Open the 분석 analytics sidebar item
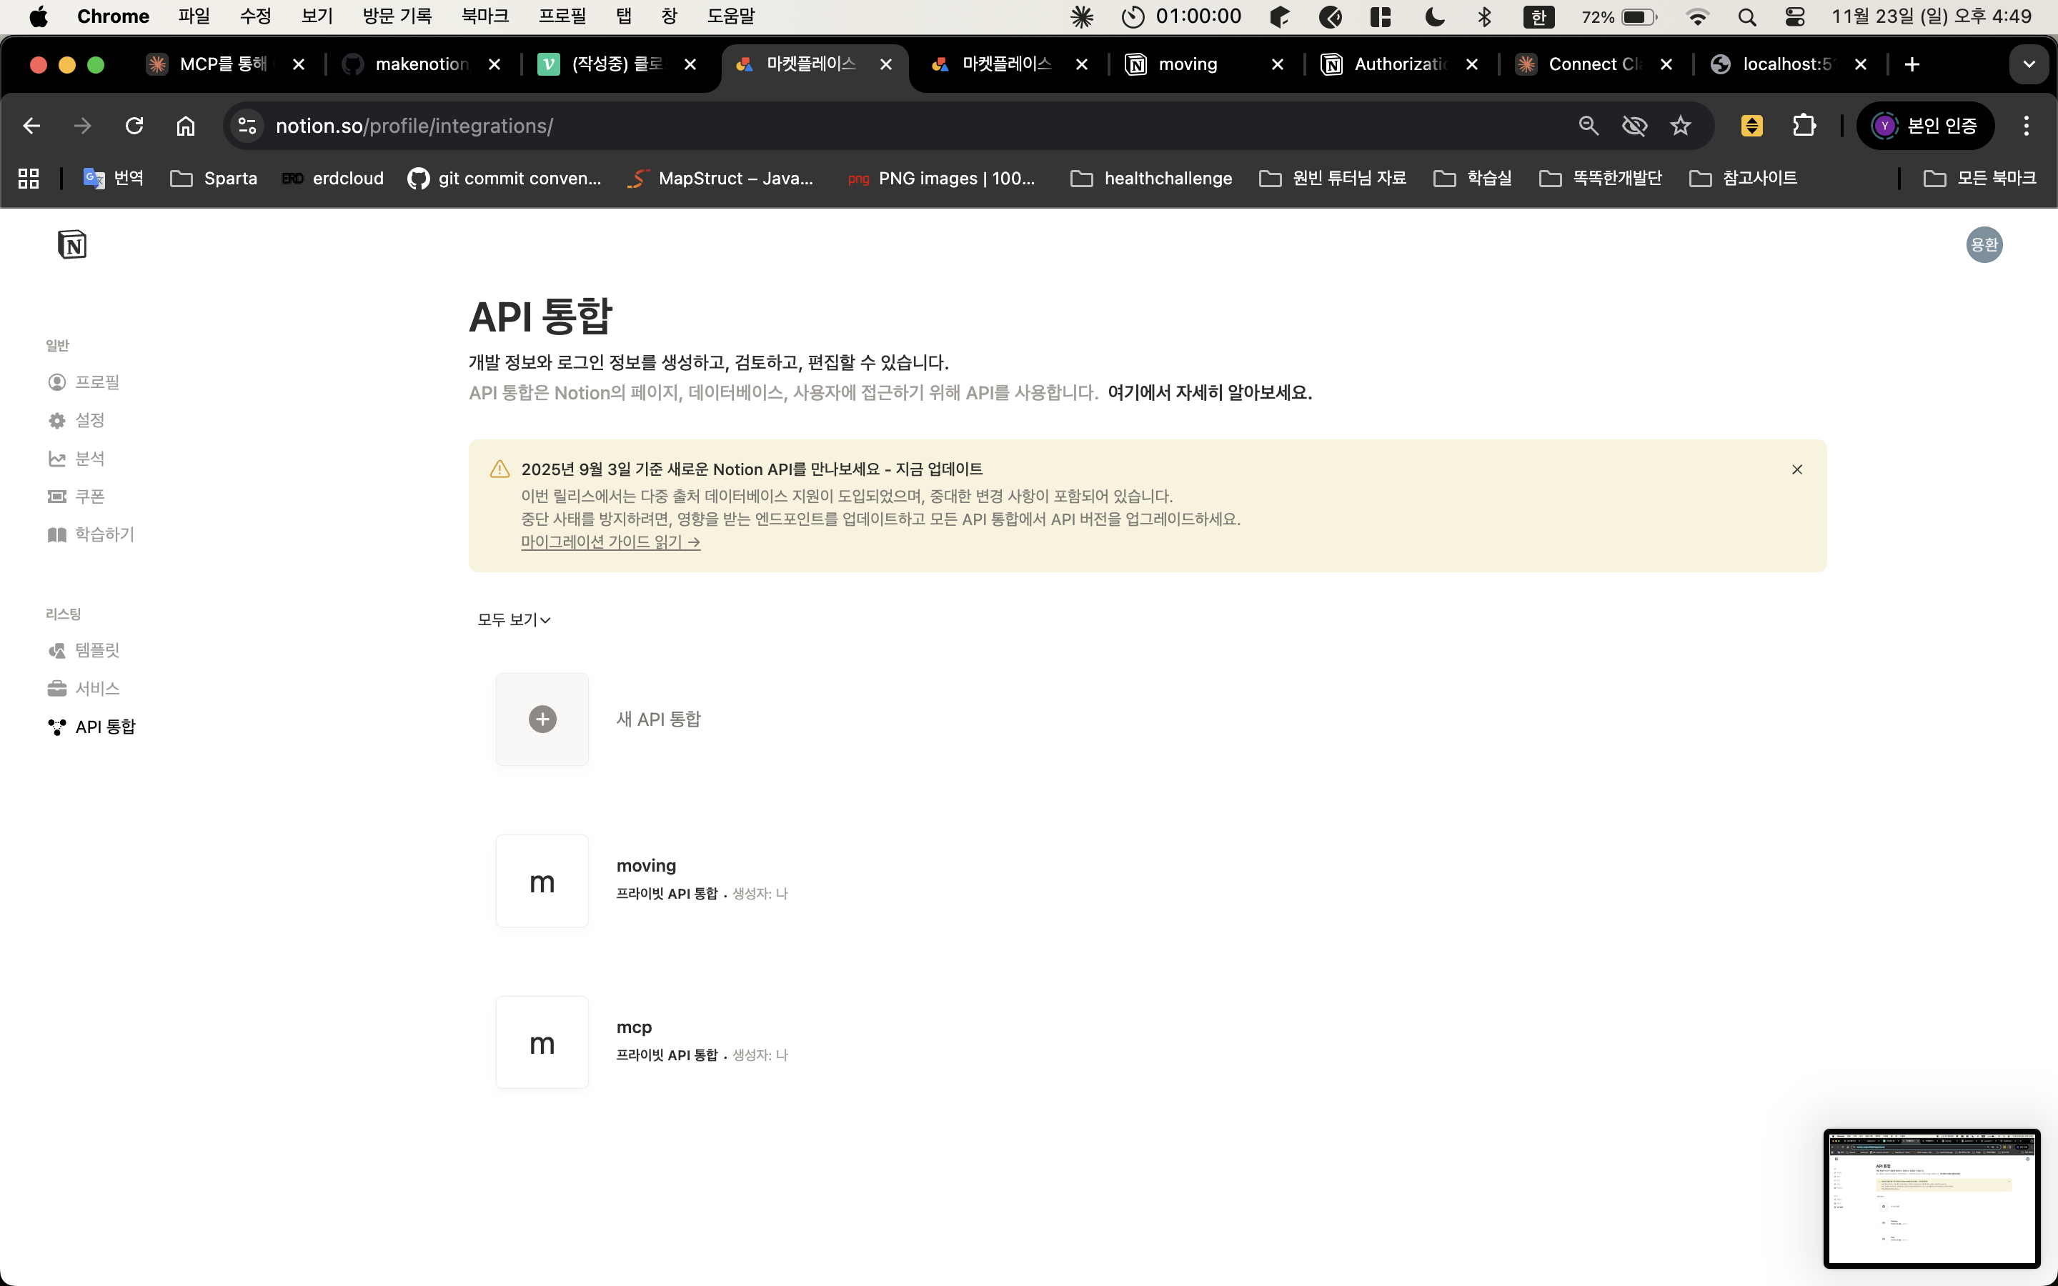2058x1286 pixels. 89,459
